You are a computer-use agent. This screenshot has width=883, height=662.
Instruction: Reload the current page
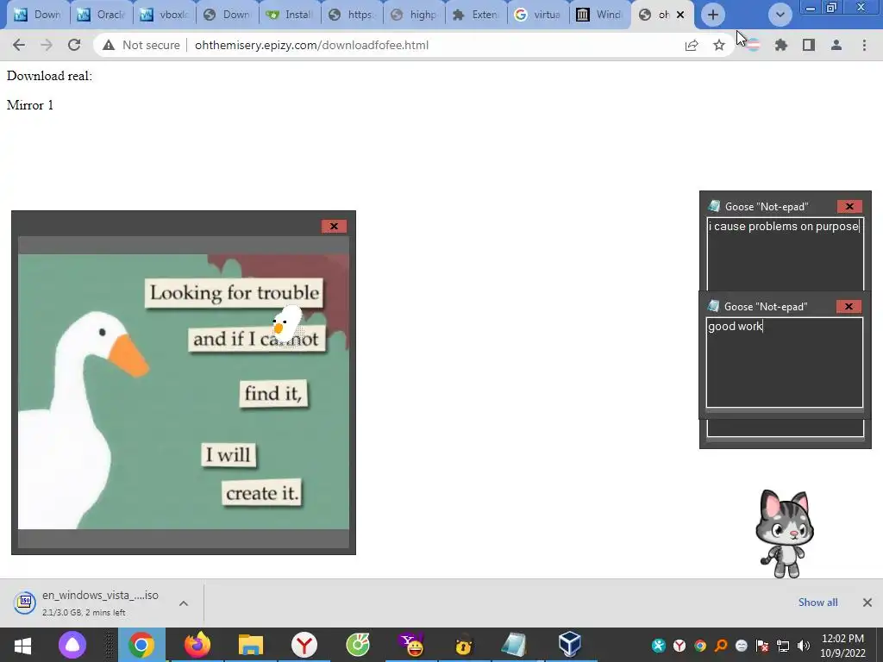[x=74, y=45]
